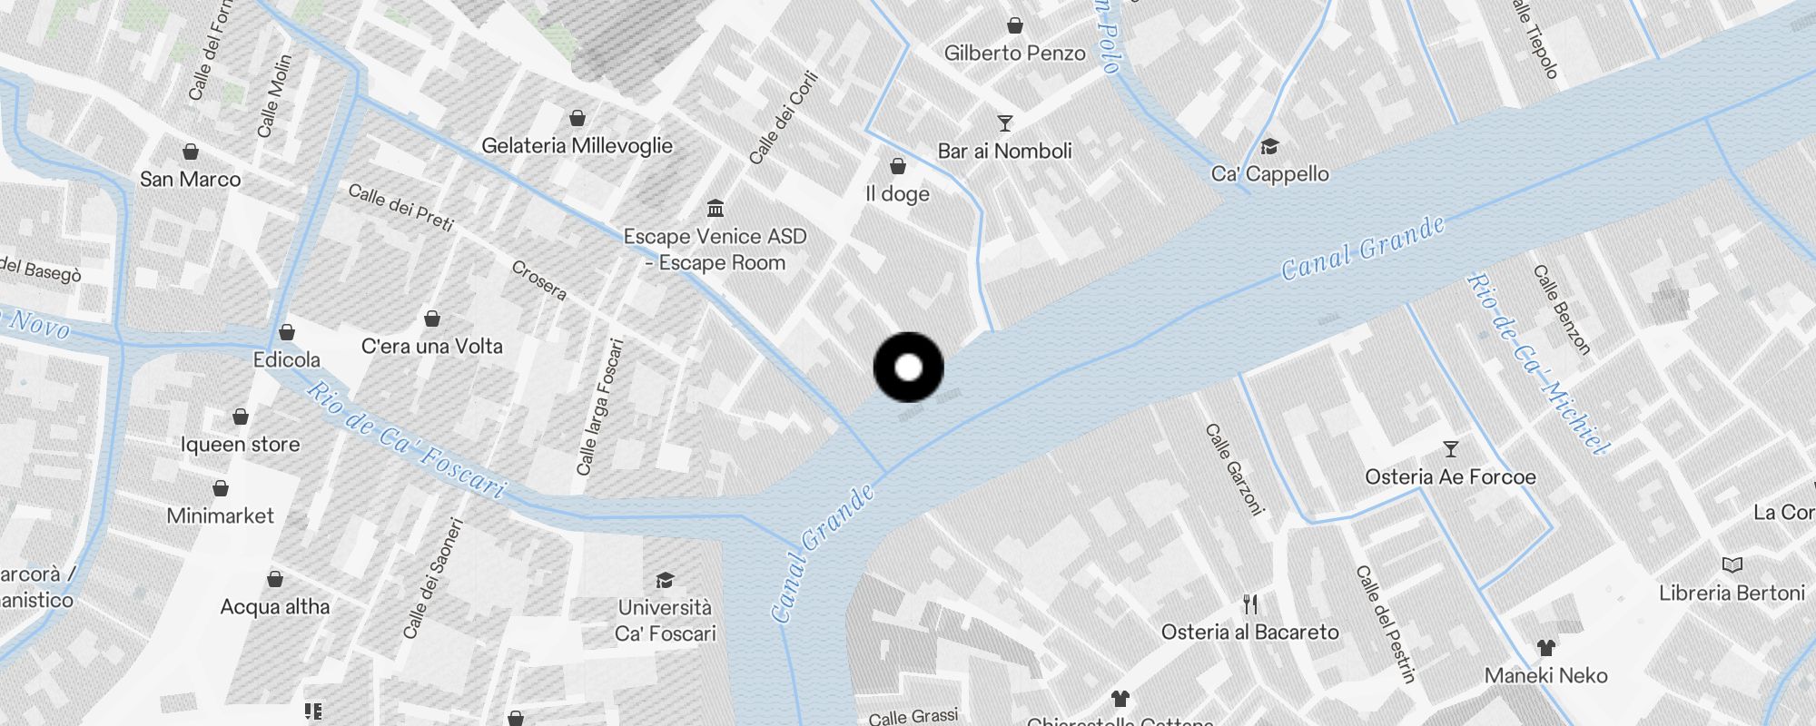This screenshot has height=726, width=1816.
Task: Select the Iqueen store shop icon
Action: (241, 417)
